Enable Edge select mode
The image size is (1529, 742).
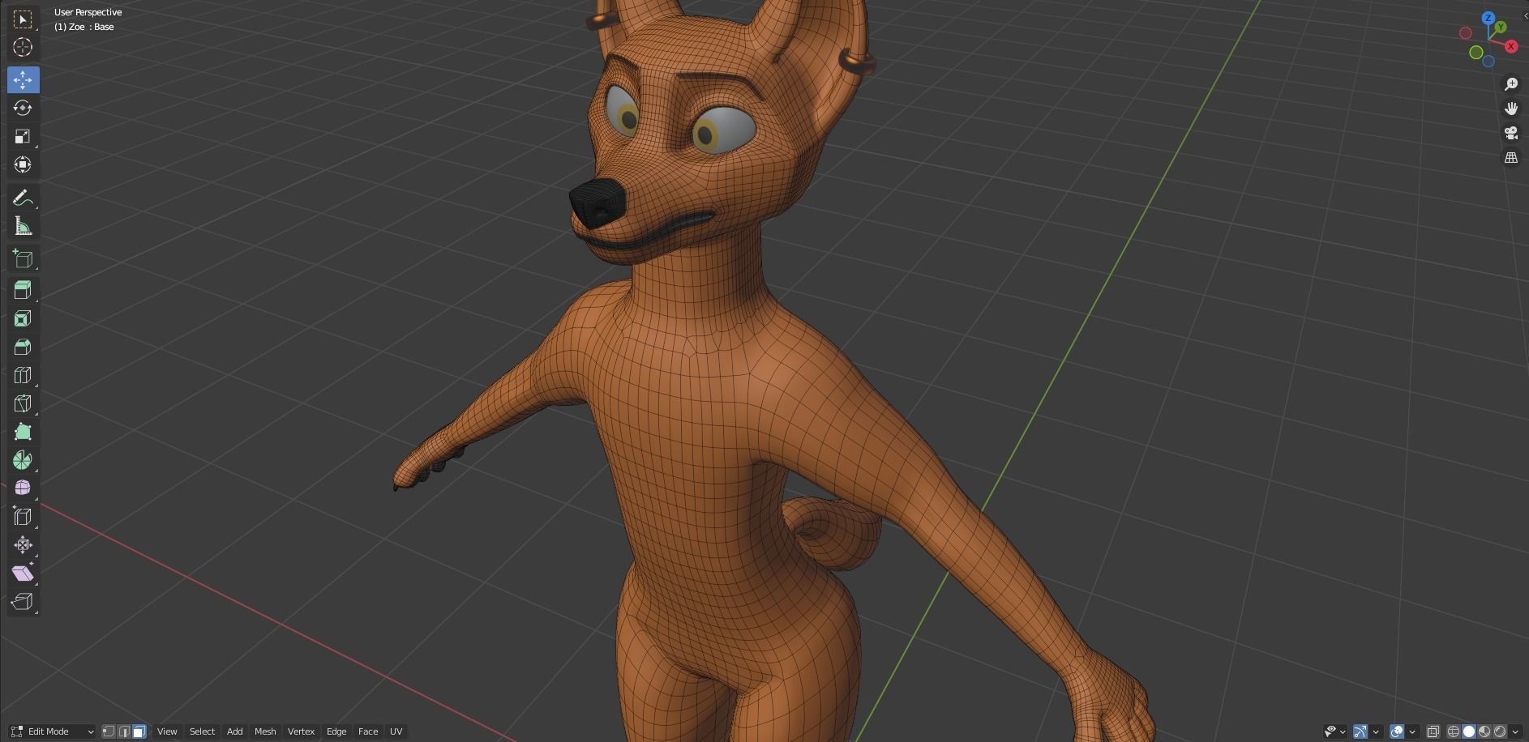click(x=123, y=731)
